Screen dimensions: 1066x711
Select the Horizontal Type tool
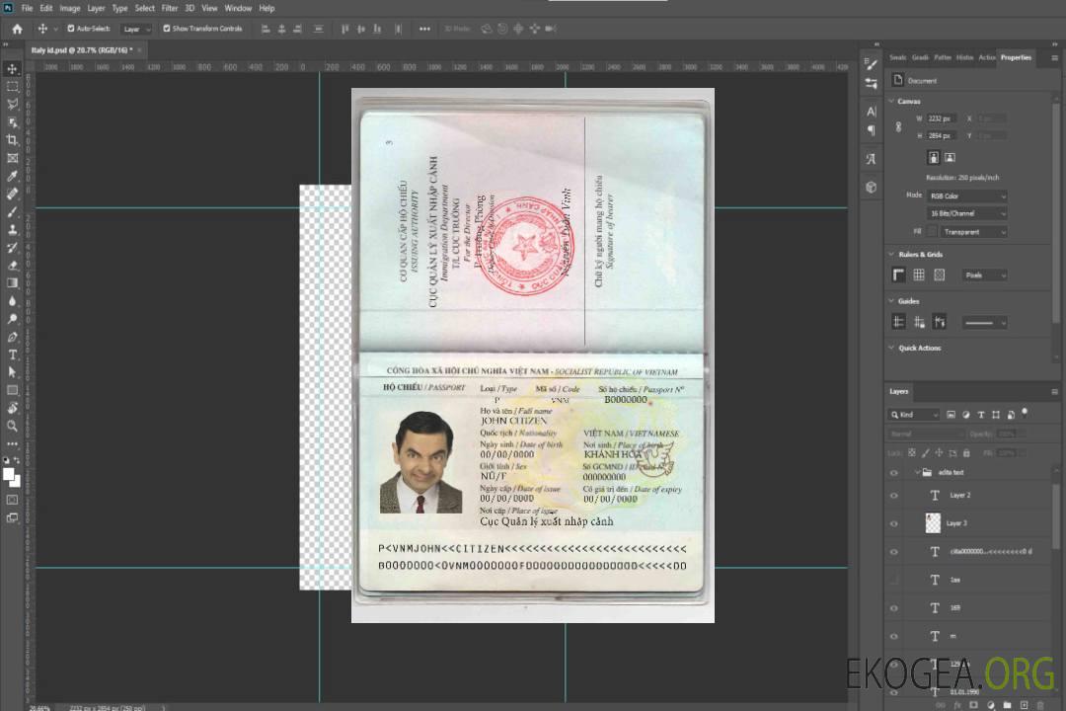[12, 355]
